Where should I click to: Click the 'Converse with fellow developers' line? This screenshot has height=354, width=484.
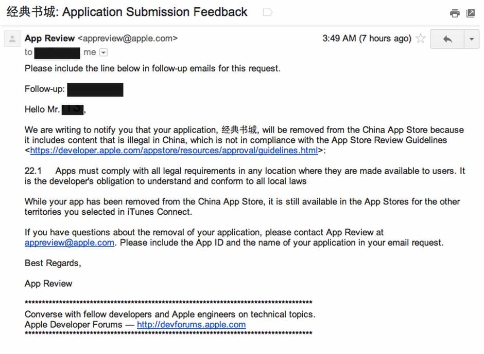[170, 314]
